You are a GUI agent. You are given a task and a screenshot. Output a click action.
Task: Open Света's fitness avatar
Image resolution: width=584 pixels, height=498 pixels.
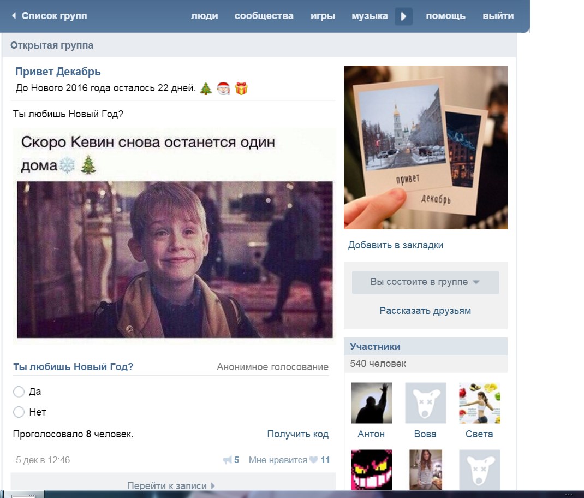pyautogui.click(x=479, y=403)
